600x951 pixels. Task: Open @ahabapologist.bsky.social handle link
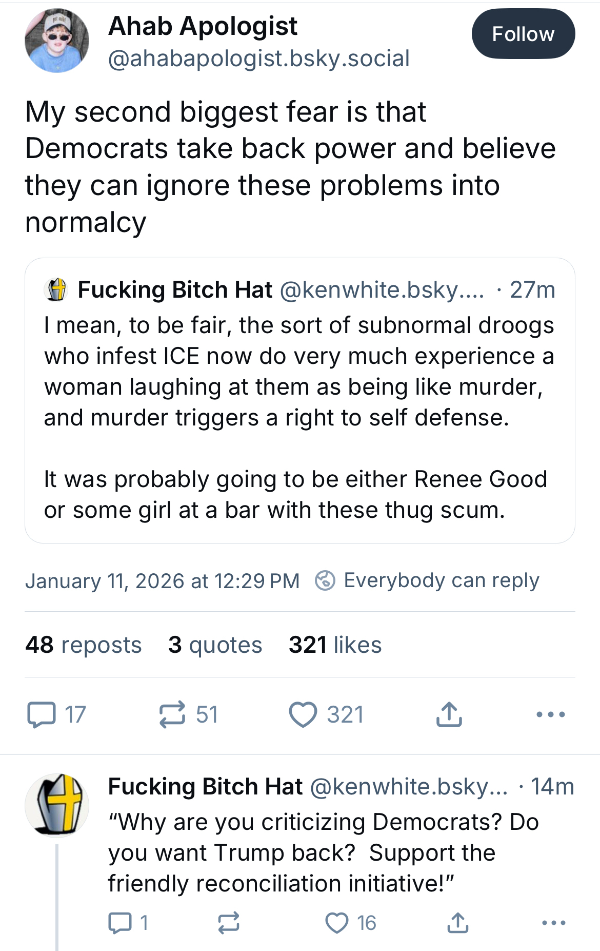pos(258,59)
